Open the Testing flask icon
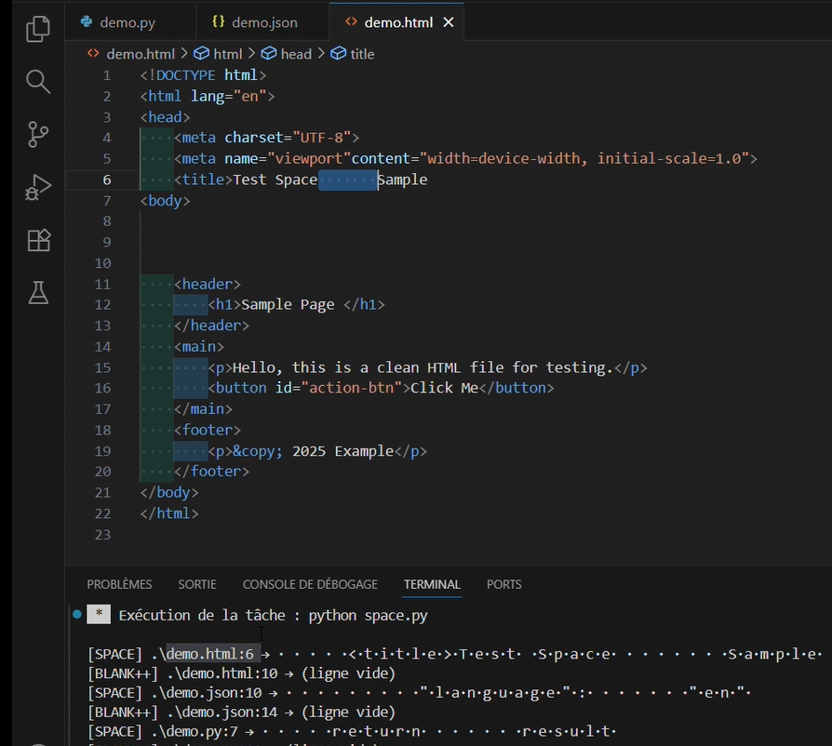832x746 pixels. (x=37, y=294)
